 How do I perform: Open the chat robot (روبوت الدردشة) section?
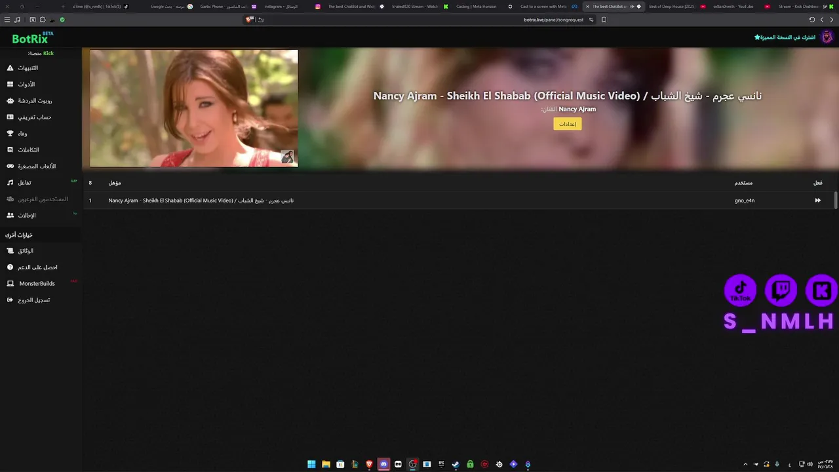pyautogui.click(x=29, y=101)
